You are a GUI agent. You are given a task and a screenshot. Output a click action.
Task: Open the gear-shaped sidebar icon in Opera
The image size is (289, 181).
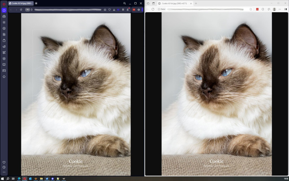[x=4, y=22]
